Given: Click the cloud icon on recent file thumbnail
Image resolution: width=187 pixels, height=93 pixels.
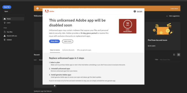Looking at the screenshot, I should pos(55,86).
